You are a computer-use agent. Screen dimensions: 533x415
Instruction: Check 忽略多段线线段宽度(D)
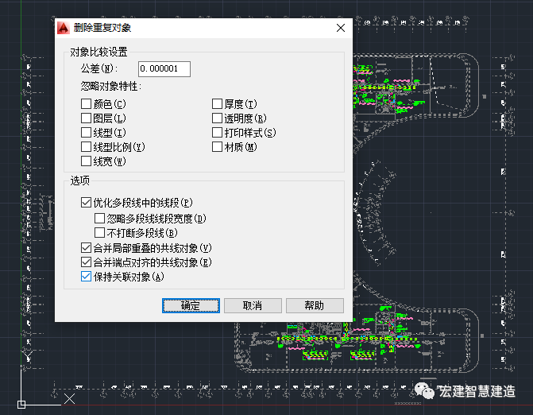(99, 218)
